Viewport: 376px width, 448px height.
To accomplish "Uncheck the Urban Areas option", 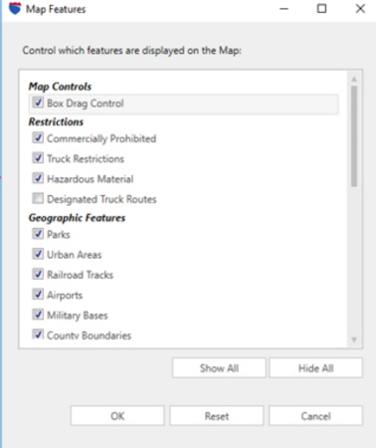I will [38, 254].
